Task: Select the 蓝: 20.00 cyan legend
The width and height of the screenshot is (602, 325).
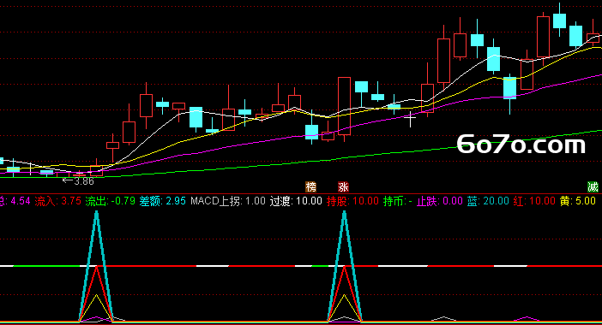Action: tap(488, 201)
